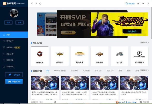Expand 查看更多 beside 热门游戏
152x104 pixels.
coord(144,42)
